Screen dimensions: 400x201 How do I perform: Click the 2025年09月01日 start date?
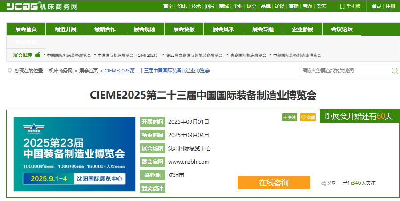coord(189,122)
